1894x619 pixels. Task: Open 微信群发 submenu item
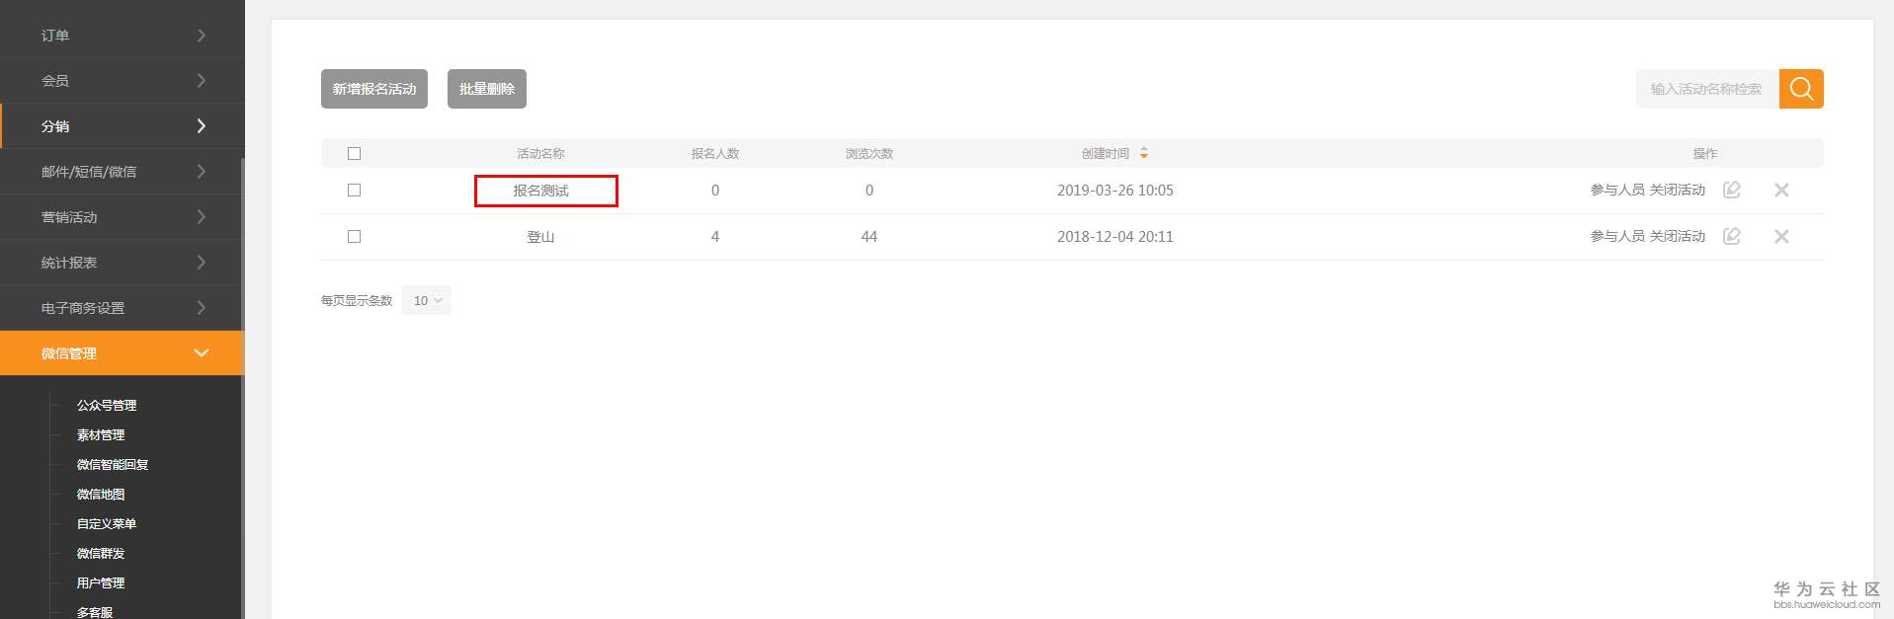point(101,554)
